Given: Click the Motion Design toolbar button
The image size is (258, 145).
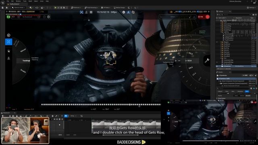Looking at the screenshot, I should pyautogui.click(x=119, y=8).
